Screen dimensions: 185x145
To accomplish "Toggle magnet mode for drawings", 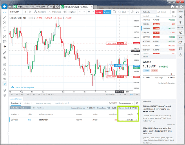I will click(5, 64).
